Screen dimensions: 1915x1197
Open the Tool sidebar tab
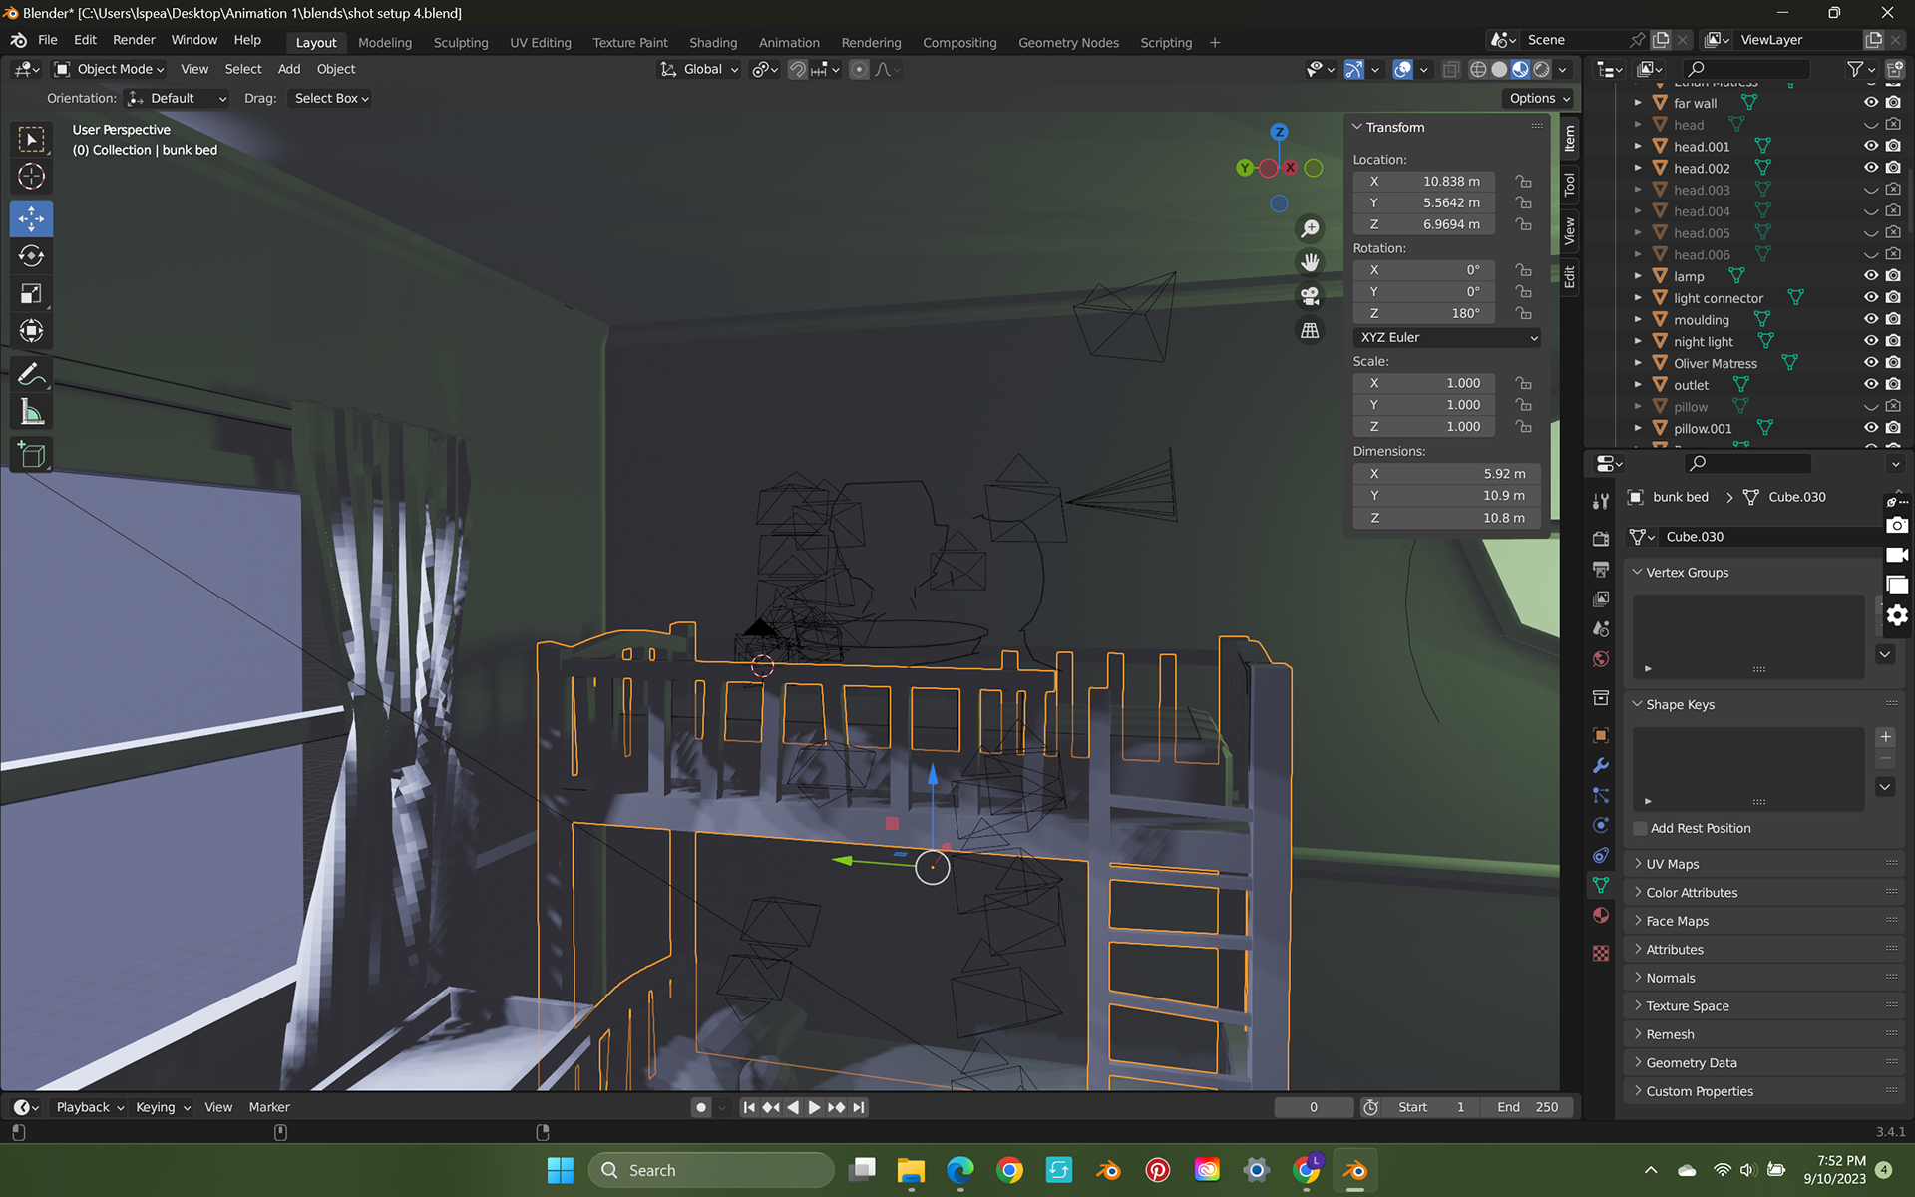click(x=1569, y=184)
